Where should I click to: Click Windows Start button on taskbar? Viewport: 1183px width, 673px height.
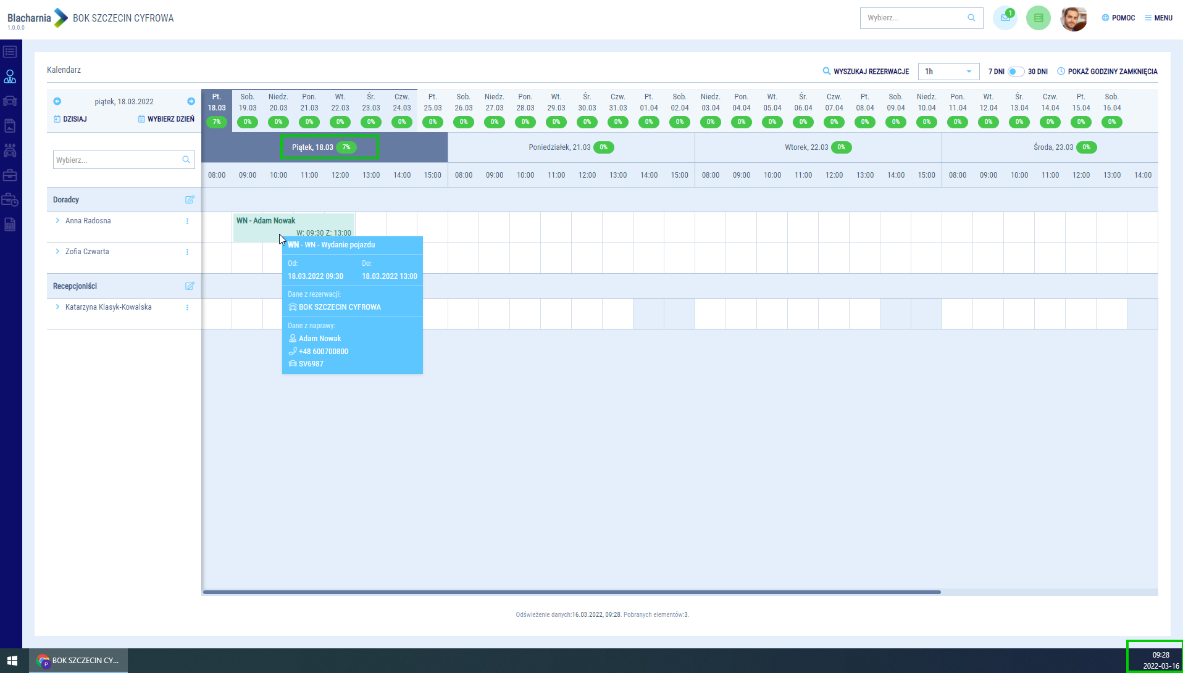[12, 660]
